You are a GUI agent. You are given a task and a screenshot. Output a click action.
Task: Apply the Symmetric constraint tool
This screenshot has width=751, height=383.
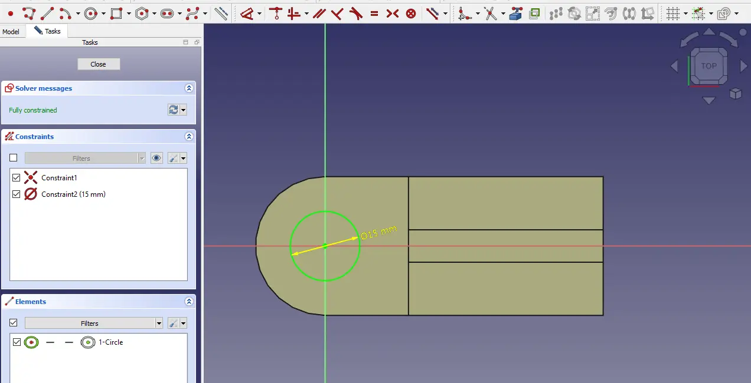(393, 13)
